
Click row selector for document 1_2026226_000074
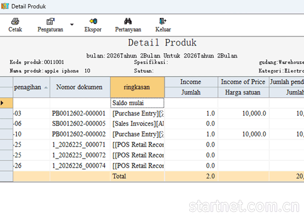click(7, 166)
